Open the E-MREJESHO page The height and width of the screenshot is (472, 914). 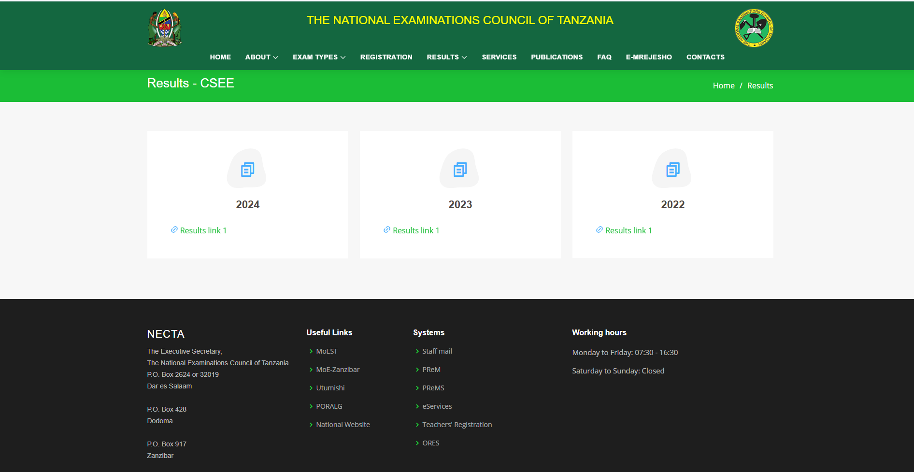click(649, 57)
